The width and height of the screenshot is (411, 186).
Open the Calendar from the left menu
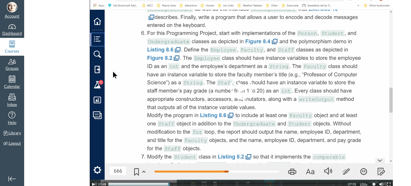12,82
